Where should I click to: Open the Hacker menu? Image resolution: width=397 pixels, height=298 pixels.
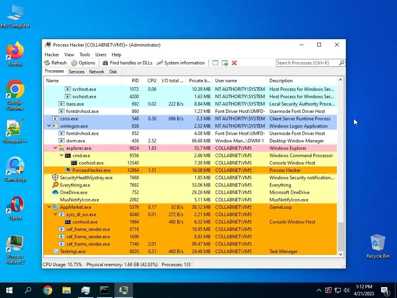coord(52,55)
